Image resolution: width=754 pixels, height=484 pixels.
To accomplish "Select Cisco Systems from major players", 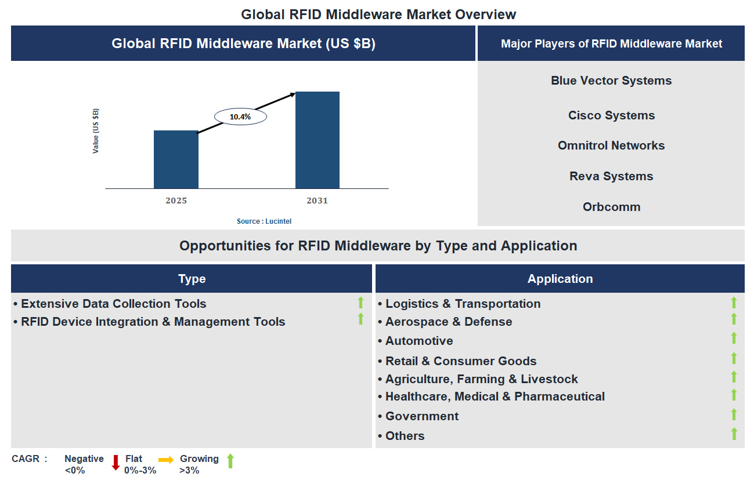I will [611, 115].
